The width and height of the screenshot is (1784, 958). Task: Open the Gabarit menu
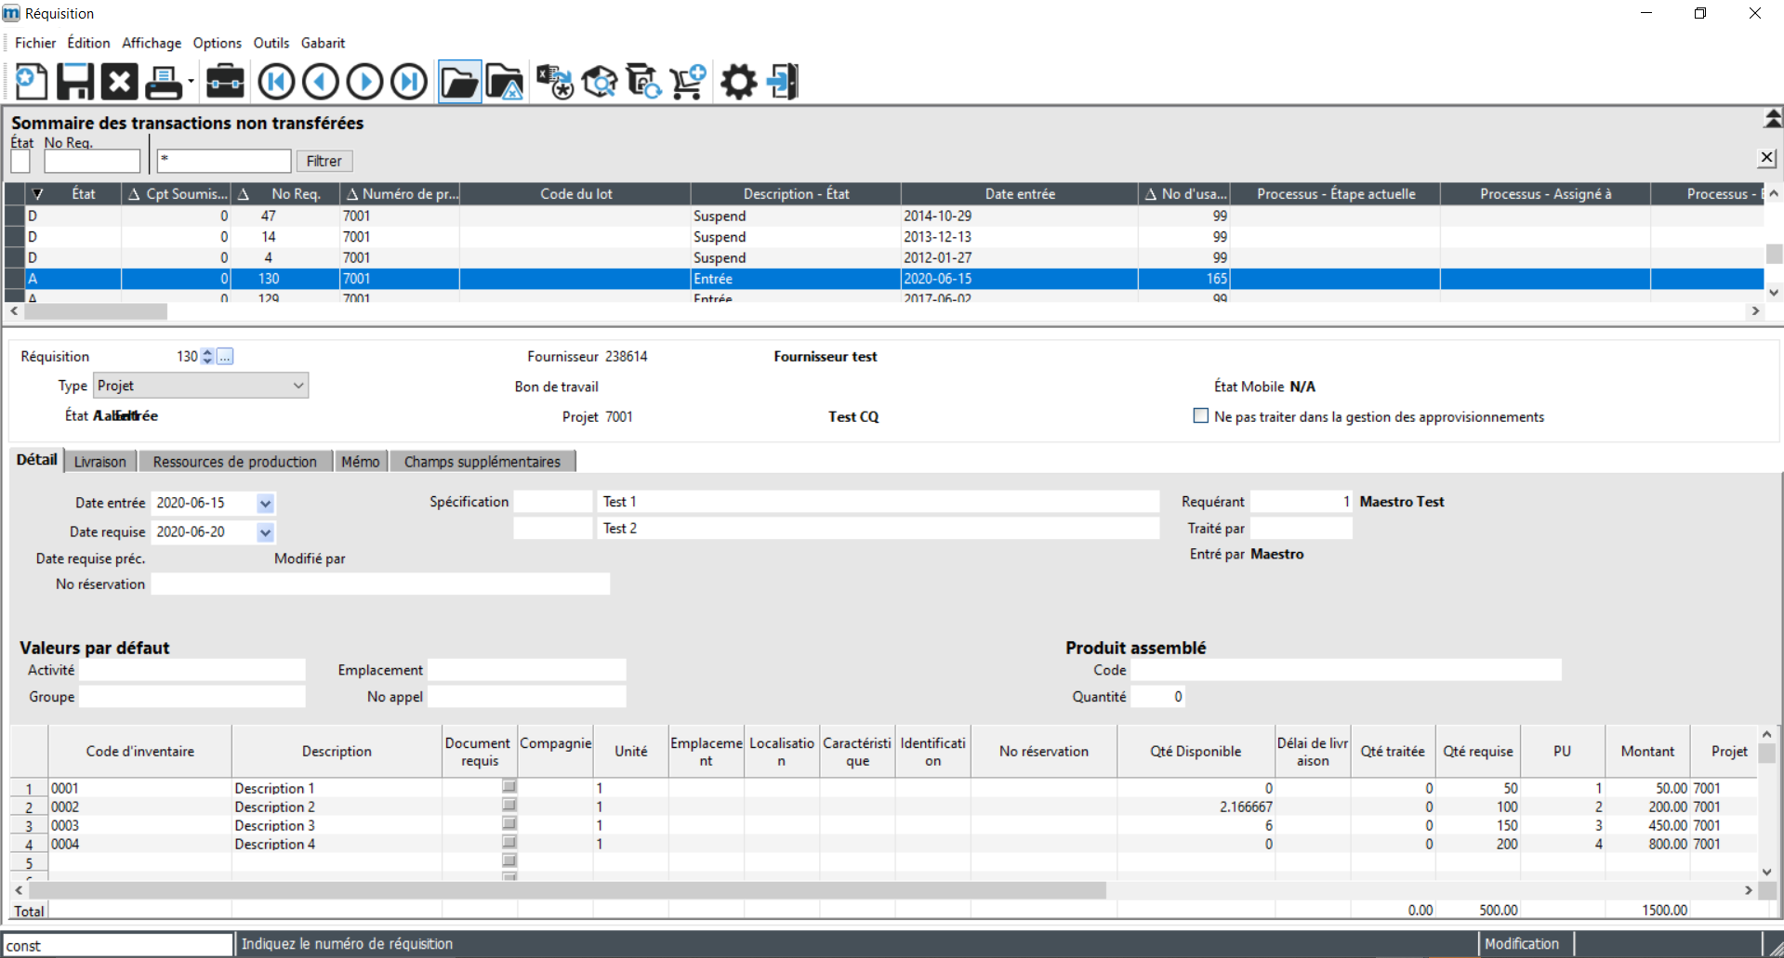[323, 43]
